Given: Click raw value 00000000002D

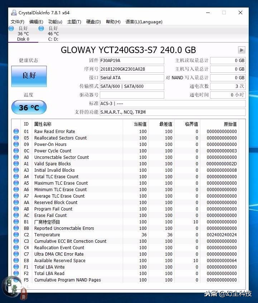Looking at the screenshot, I should (222, 164).
